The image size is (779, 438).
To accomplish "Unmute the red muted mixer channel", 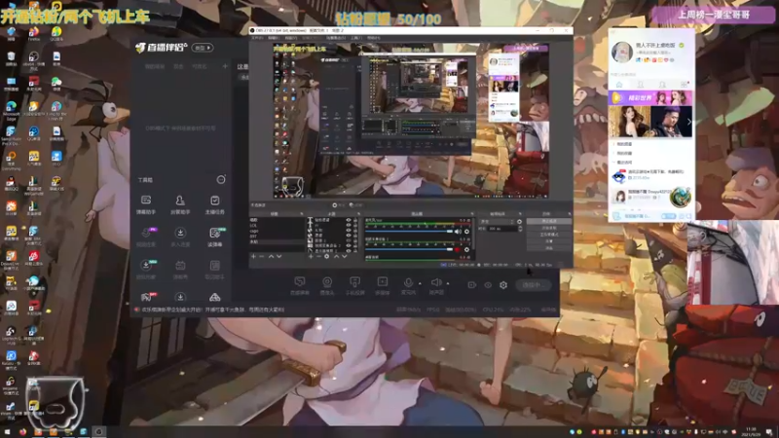I will 458,249.
